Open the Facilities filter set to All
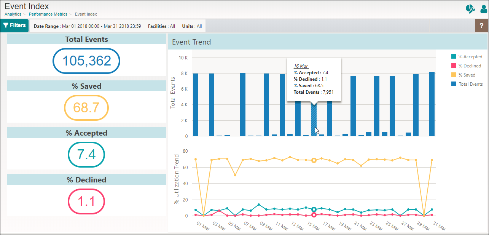This screenshot has height=235, width=489. (x=172, y=26)
